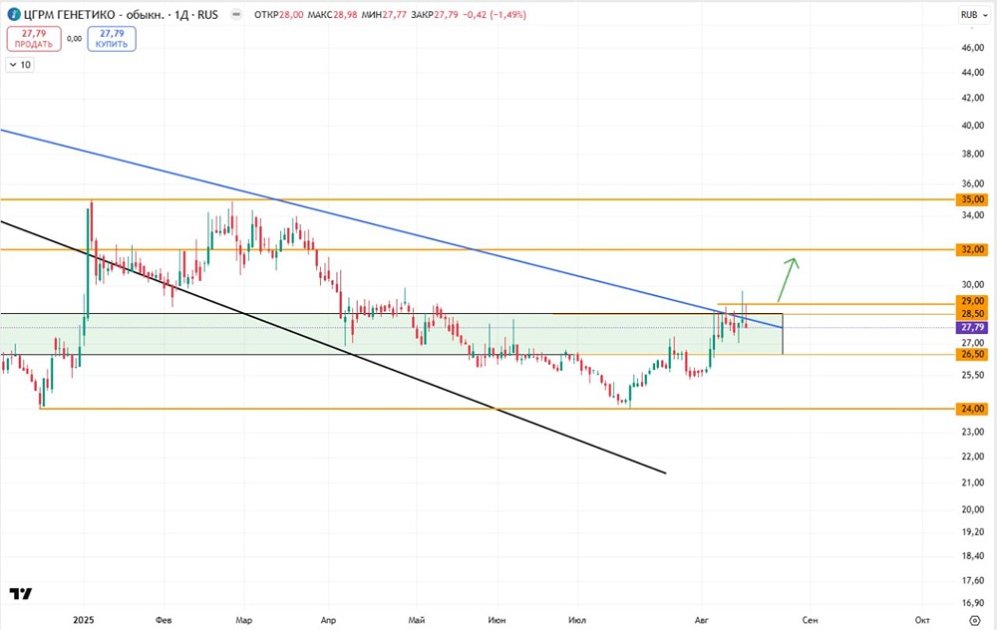Click the Июл label on time axis
The image size is (997, 630).
[577, 620]
